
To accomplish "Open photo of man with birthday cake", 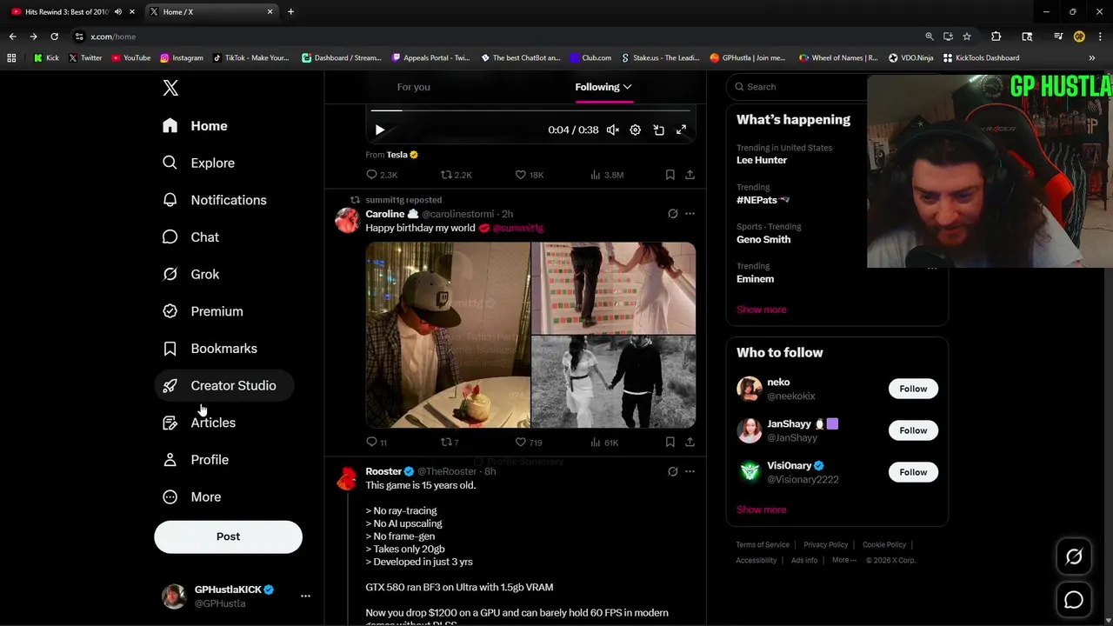I will click(x=448, y=336).
